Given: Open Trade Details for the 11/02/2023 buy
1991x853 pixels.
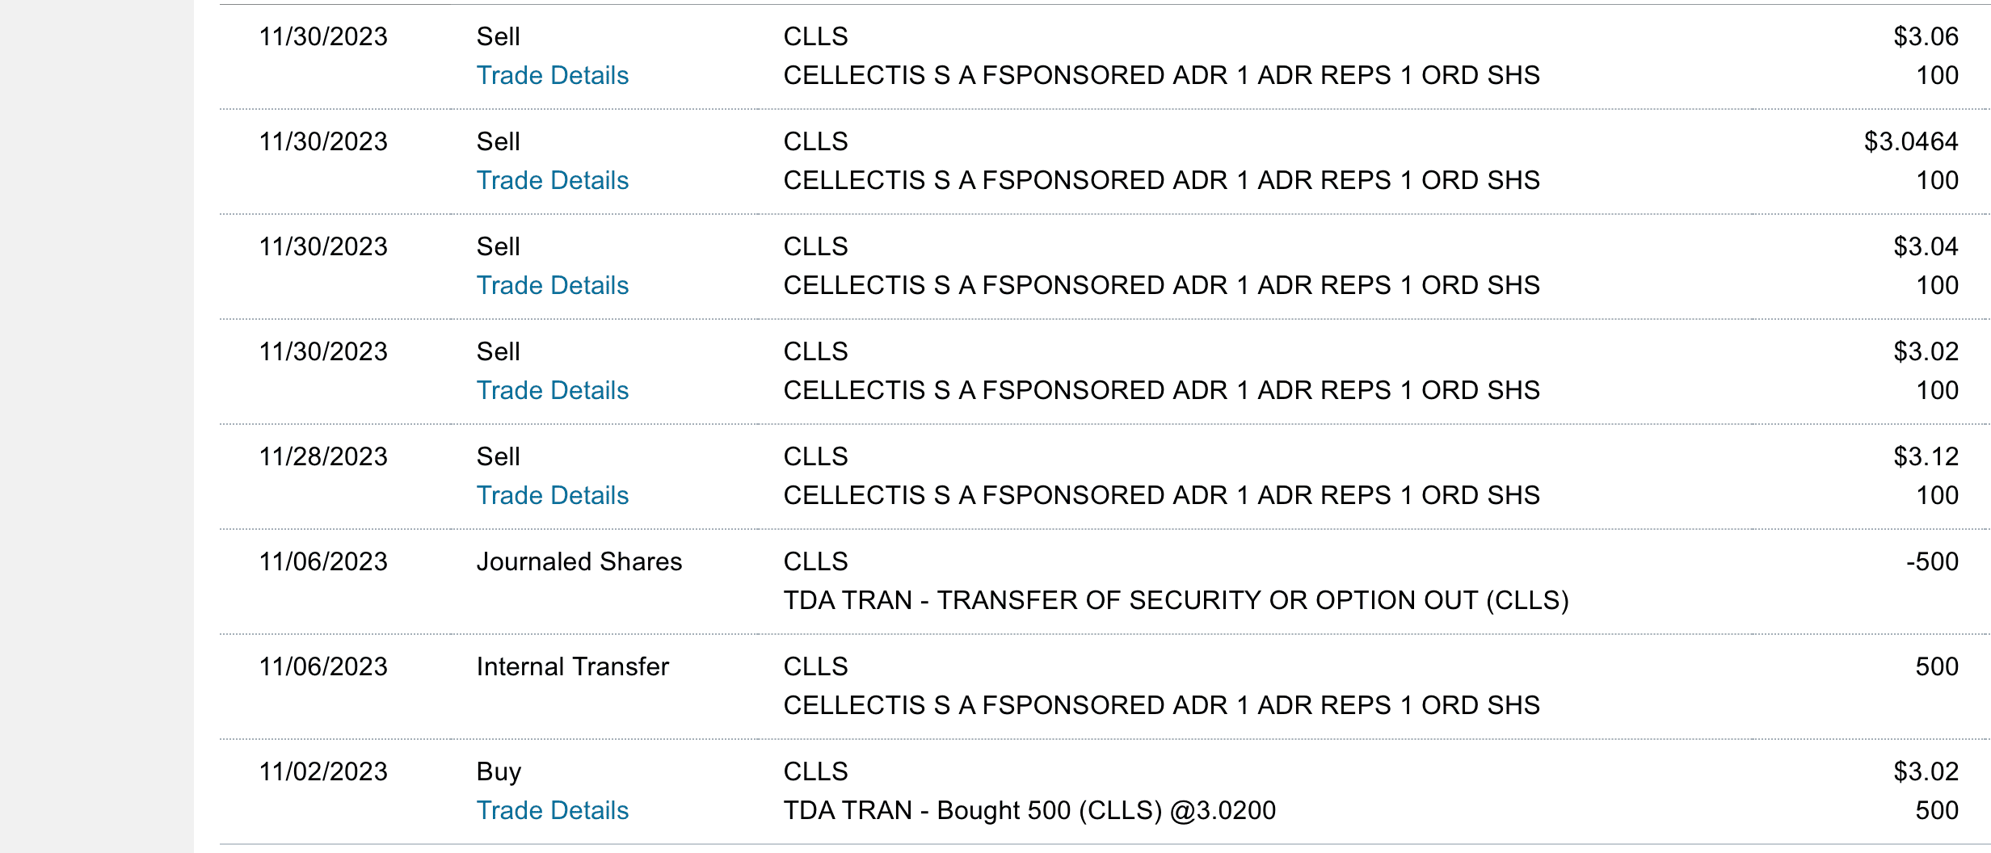Looking at the screenshot, I should point(553,810).
